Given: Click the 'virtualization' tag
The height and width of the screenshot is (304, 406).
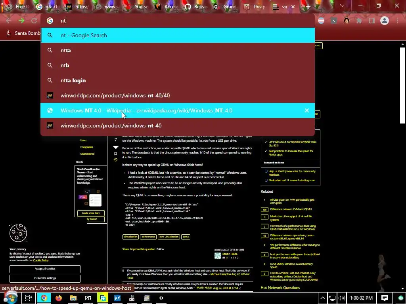Looking at the screenshot, I should pos(130,237).
